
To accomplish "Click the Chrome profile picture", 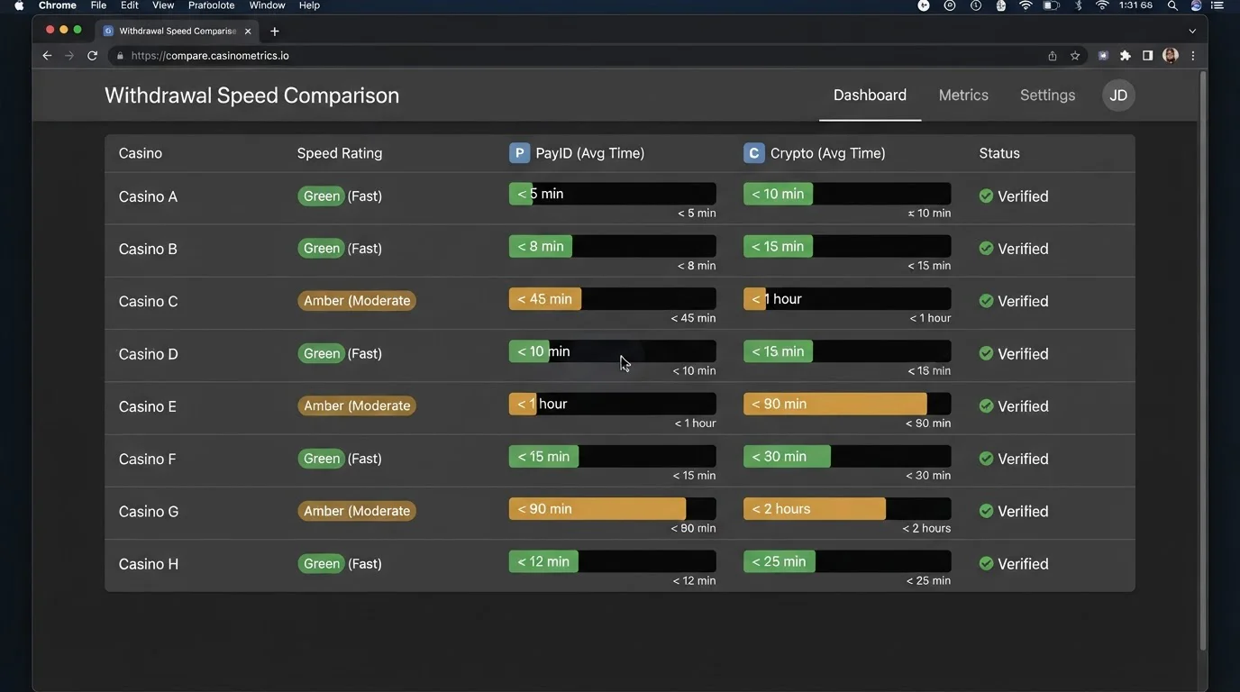I will tap(1171, 56).
